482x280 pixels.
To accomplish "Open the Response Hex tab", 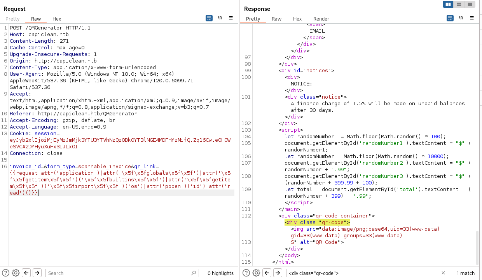I will (297, 19).
